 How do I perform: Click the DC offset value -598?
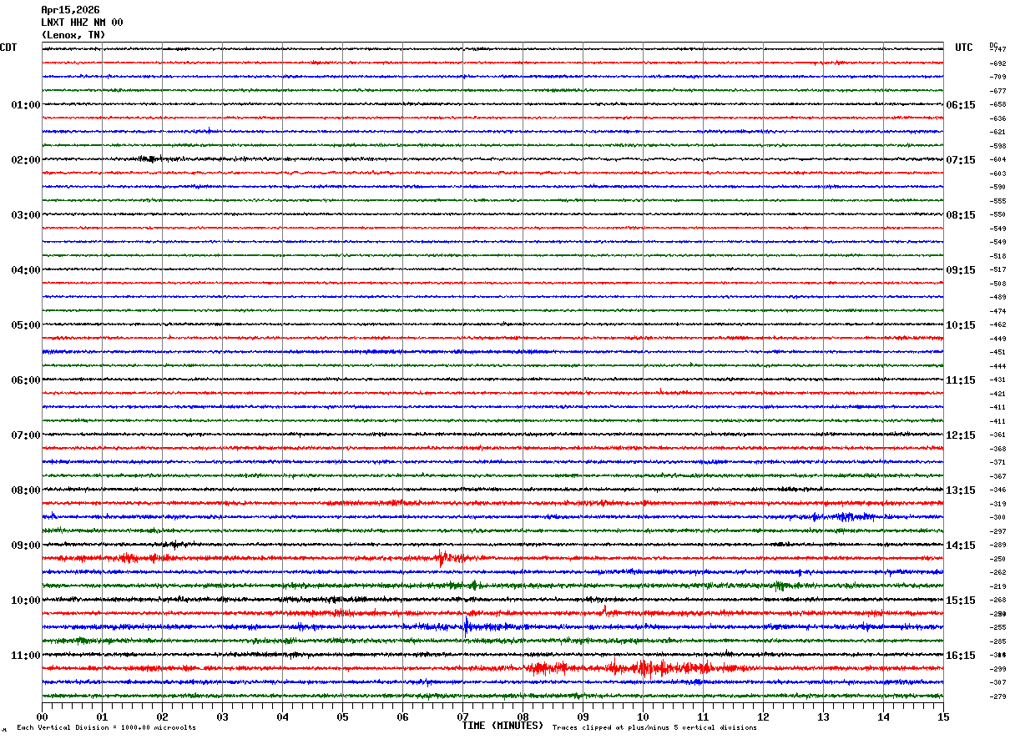click(998, 146)
